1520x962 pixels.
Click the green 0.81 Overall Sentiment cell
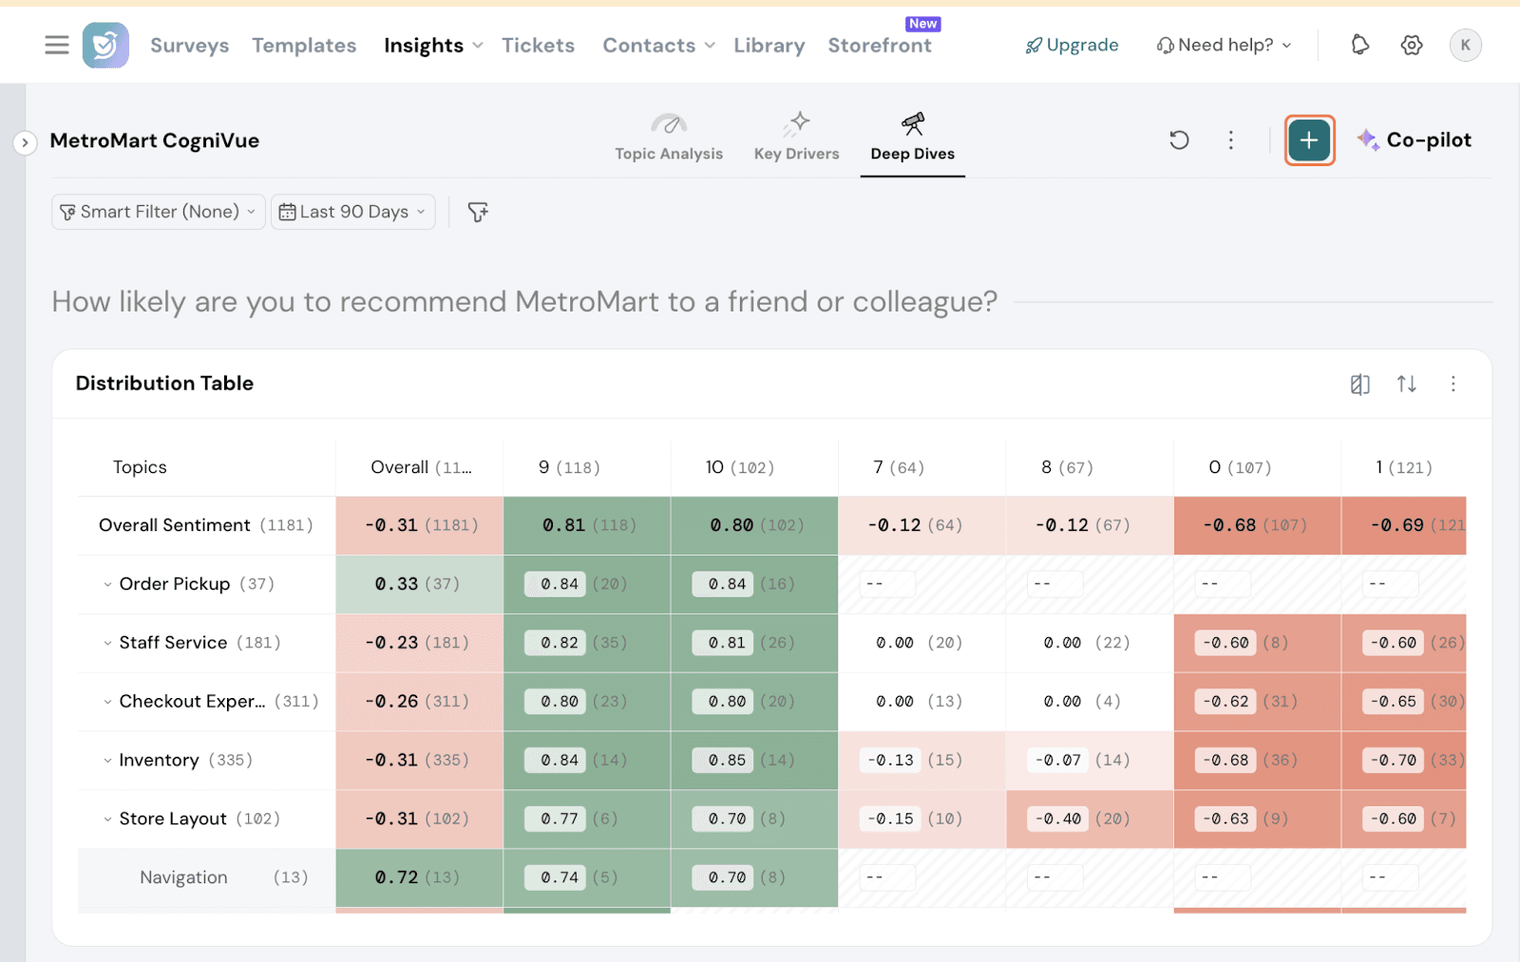tap(586, 525)
